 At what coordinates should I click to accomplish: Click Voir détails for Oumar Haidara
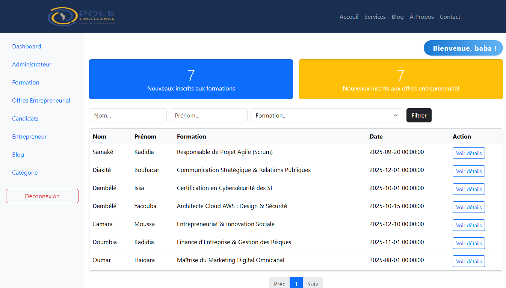click(x=468, y=261)
